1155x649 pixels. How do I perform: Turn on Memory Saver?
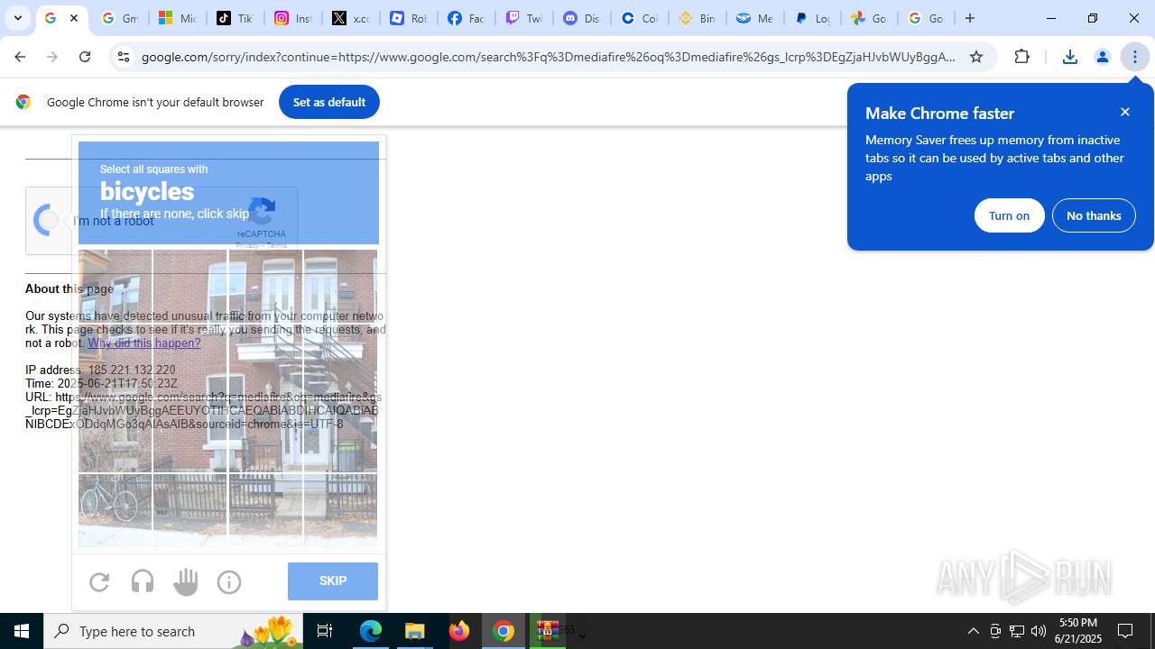point(1009,215)
